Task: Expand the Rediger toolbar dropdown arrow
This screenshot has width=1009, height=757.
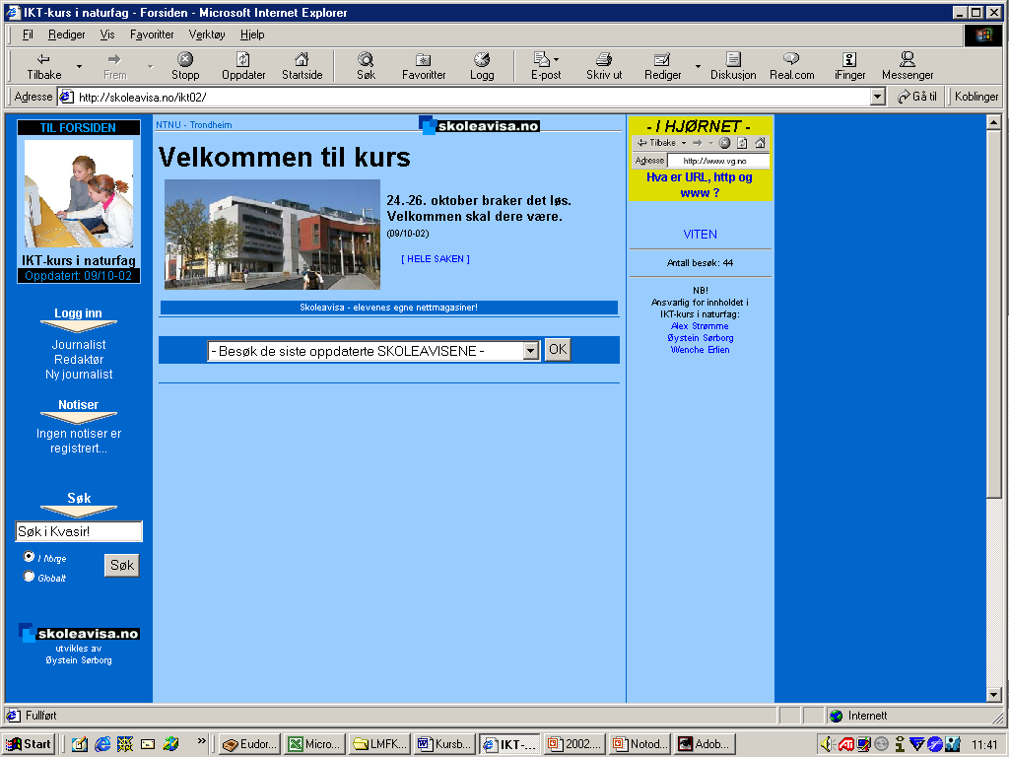Action: 698,67
